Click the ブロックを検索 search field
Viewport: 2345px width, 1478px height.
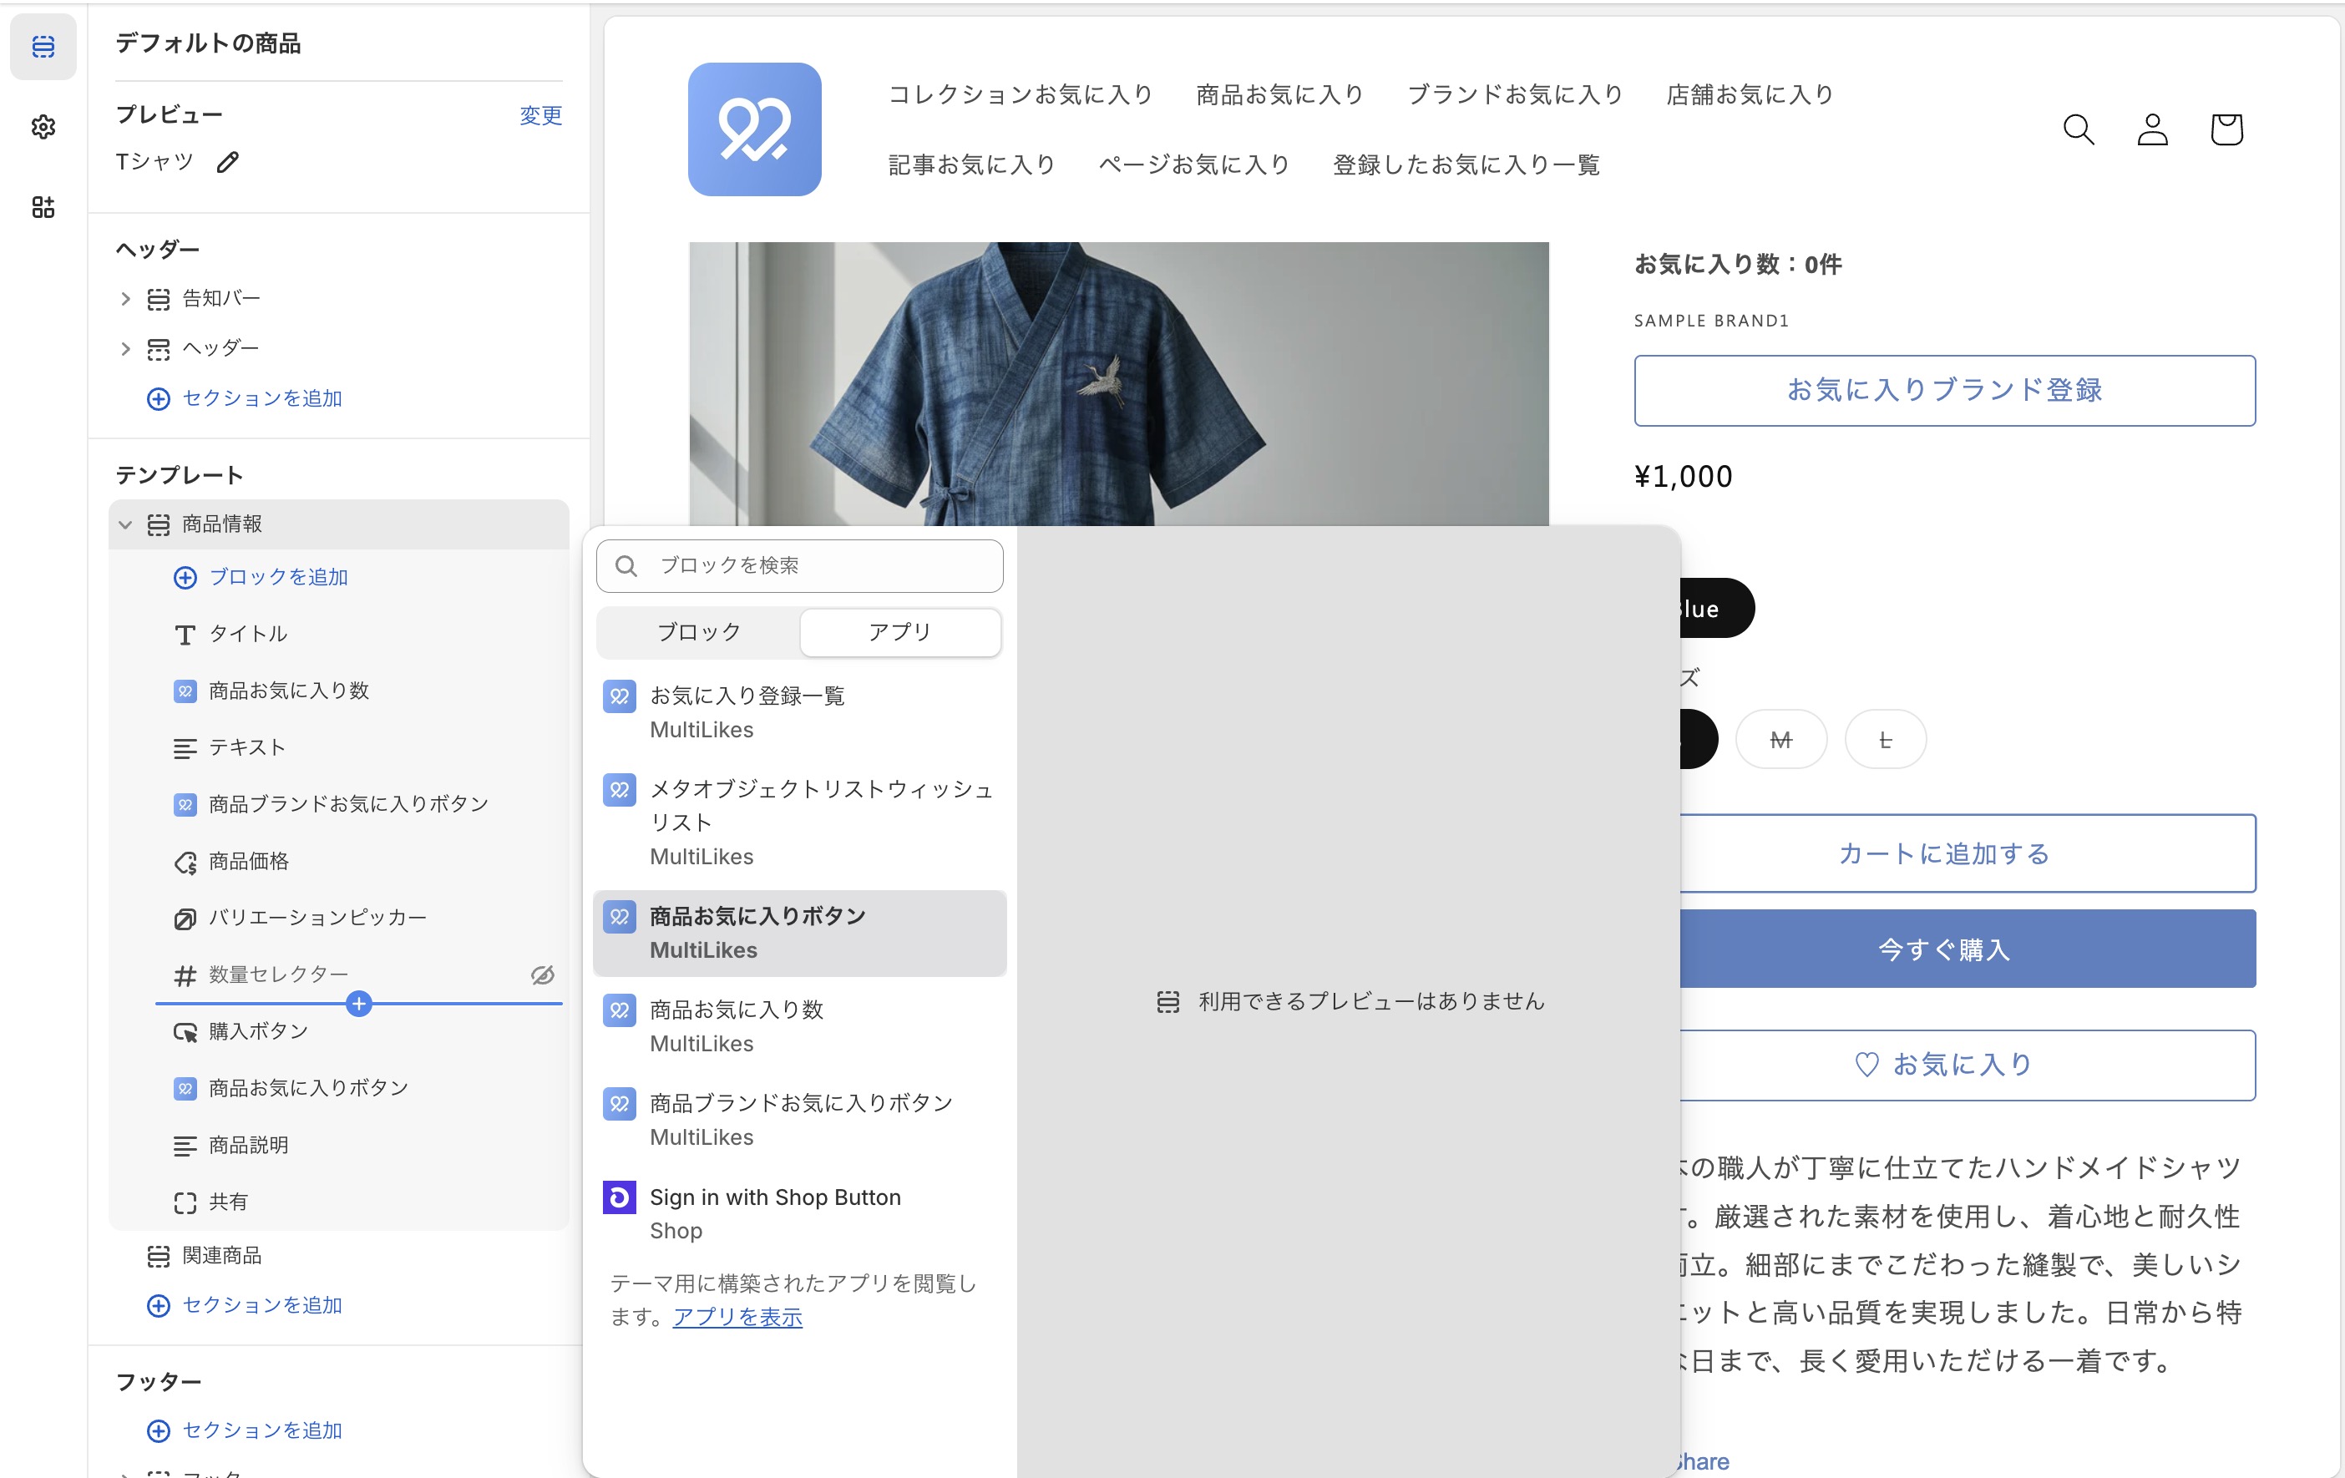(x=799, y=565)
